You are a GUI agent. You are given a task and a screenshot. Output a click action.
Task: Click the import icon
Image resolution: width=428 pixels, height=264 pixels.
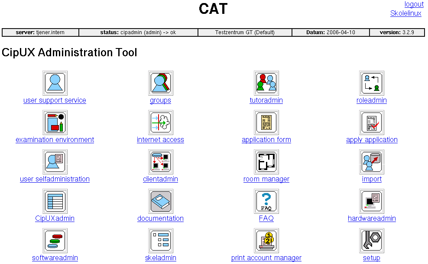(371, 162)
